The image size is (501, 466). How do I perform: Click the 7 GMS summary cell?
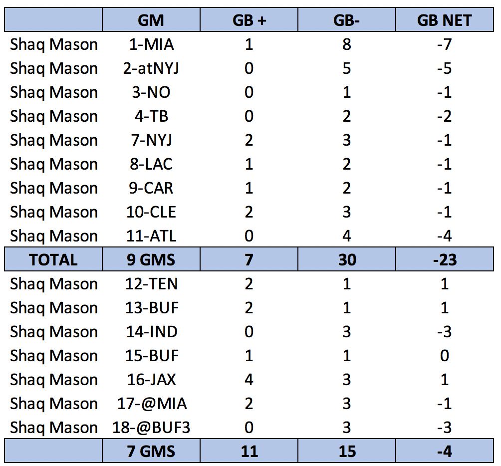click(151, 451)
